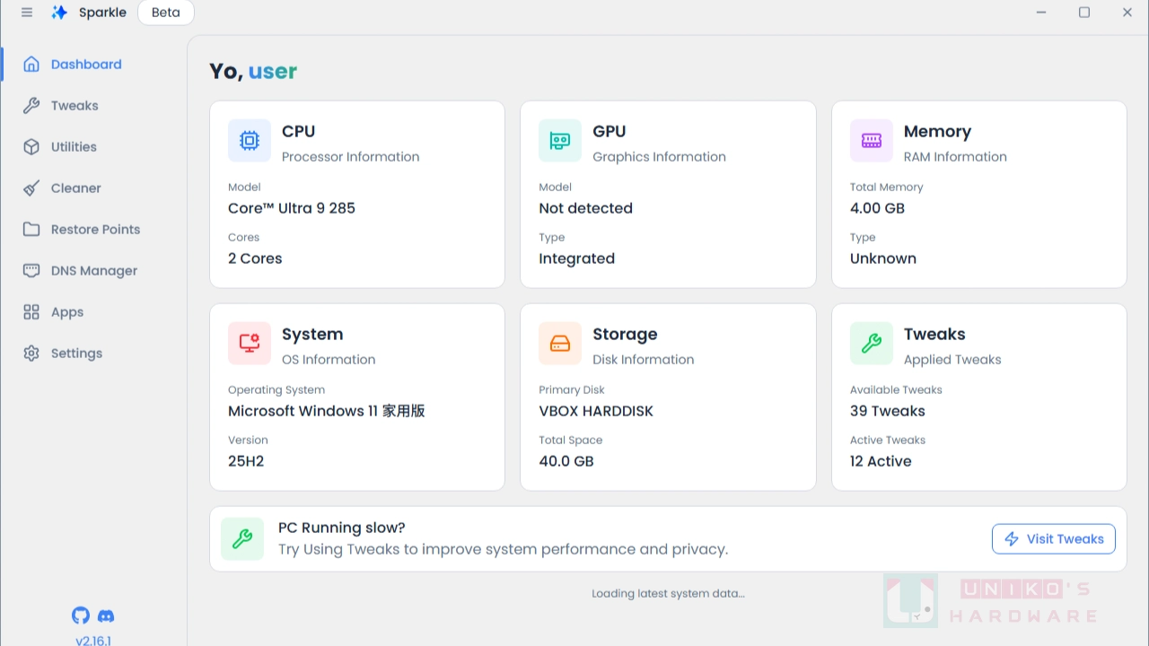The image size is (1149, 646).
Task: Click the DNS Manager network icon
Action: pyautogui.click(x=31, y=271)
